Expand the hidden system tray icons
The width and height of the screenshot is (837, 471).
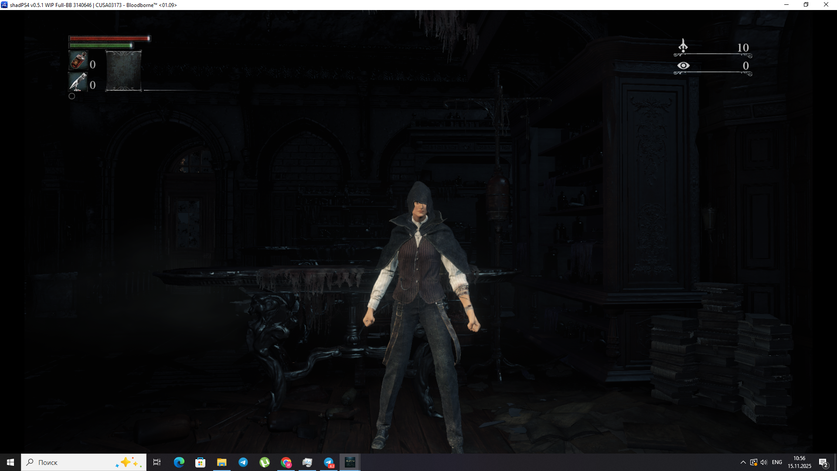(x=743, y=462)
